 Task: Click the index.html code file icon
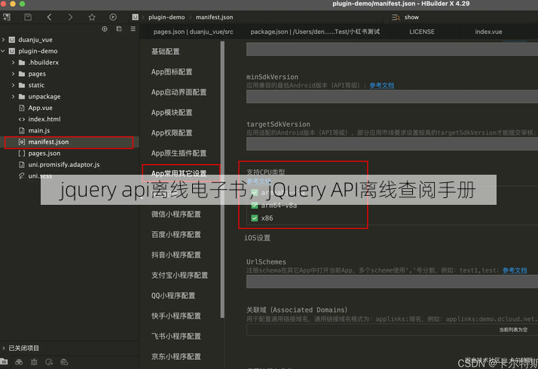pyautogui.click(x=22, y=119)
